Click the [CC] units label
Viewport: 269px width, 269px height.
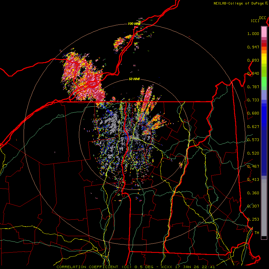(x=255, y=21)
